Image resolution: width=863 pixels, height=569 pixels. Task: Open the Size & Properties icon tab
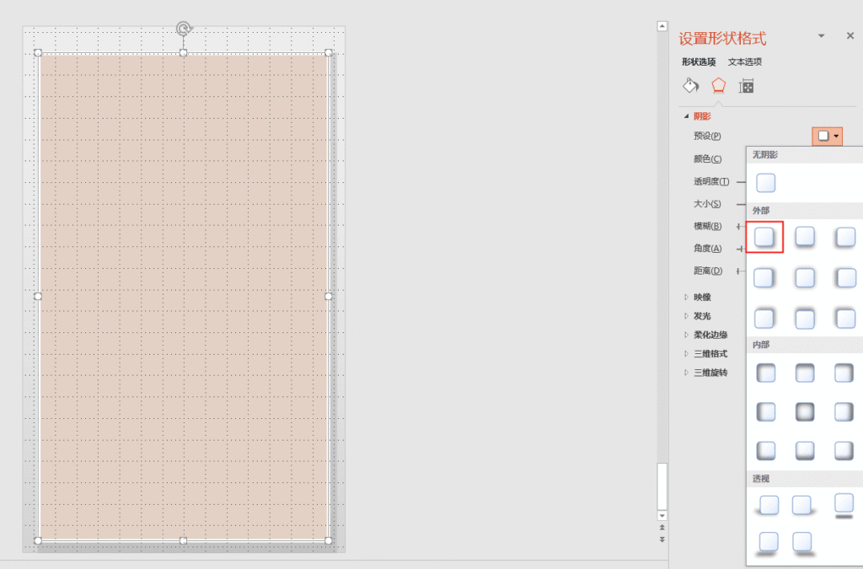(x=746, y=86)
